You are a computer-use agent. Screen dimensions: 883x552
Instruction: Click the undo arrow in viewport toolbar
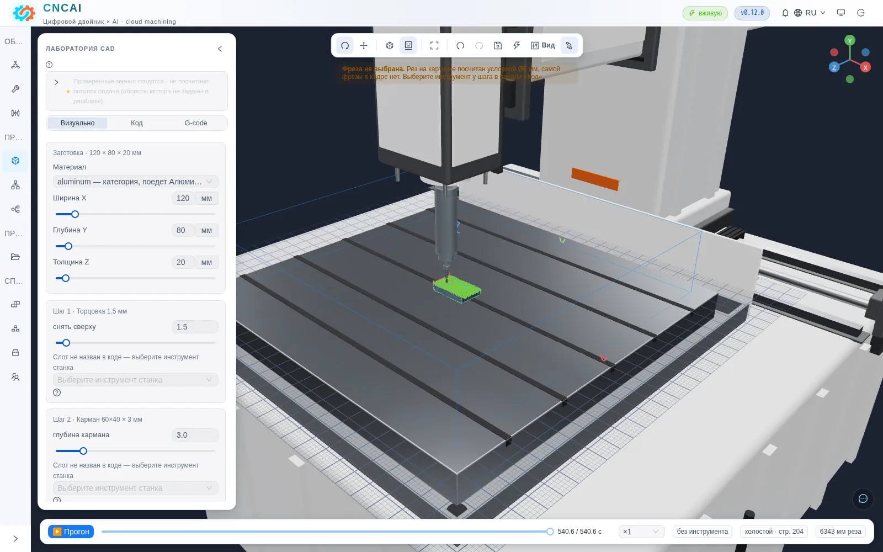coord(460,45)
